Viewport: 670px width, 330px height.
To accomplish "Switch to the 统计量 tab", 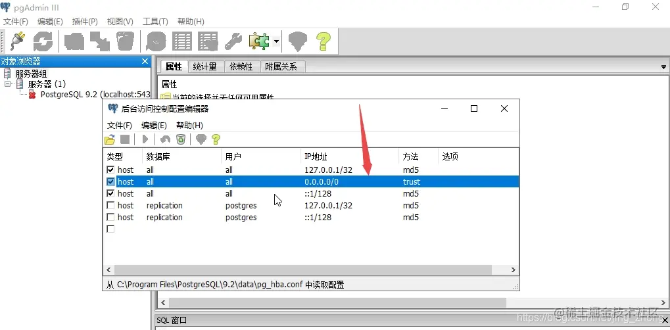I will (x=205, y=66).
